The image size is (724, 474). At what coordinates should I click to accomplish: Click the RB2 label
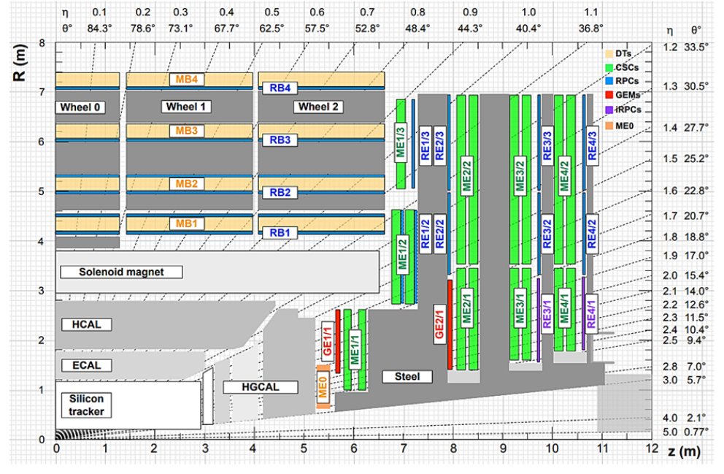(280, 192)
